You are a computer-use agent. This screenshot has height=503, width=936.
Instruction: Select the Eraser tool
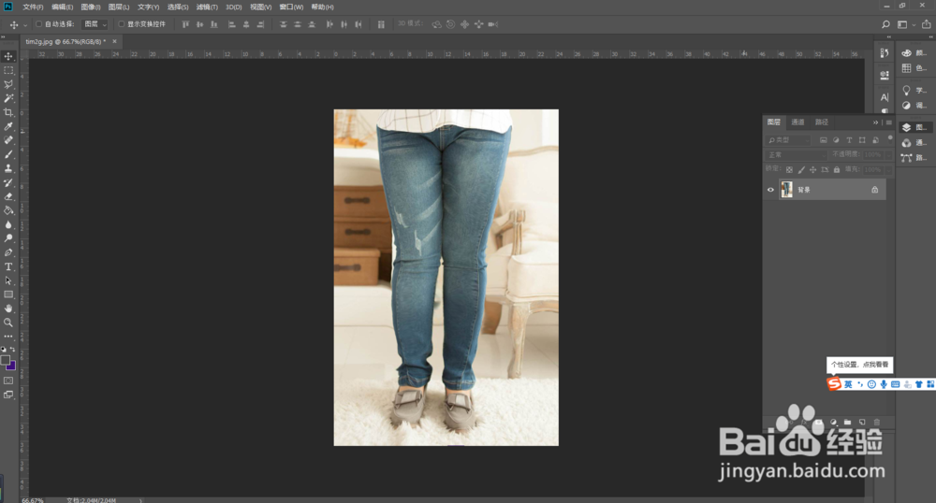point(8,196)
